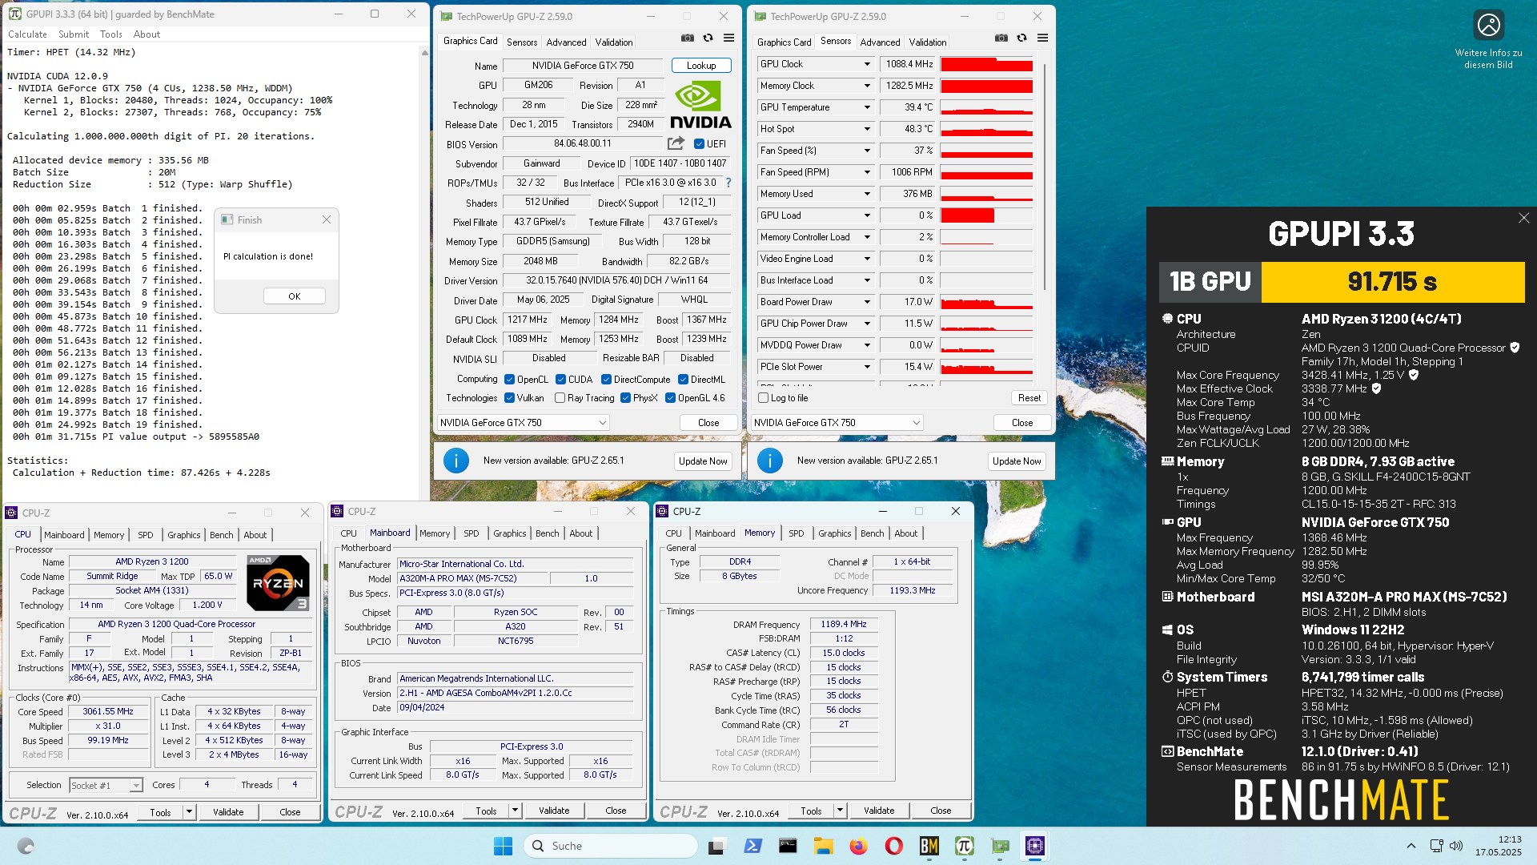1537x865 pixels.
Task: Click the Weitere Infos zu diesem Bild desktop icon
Action: (x=1488, y=40)
